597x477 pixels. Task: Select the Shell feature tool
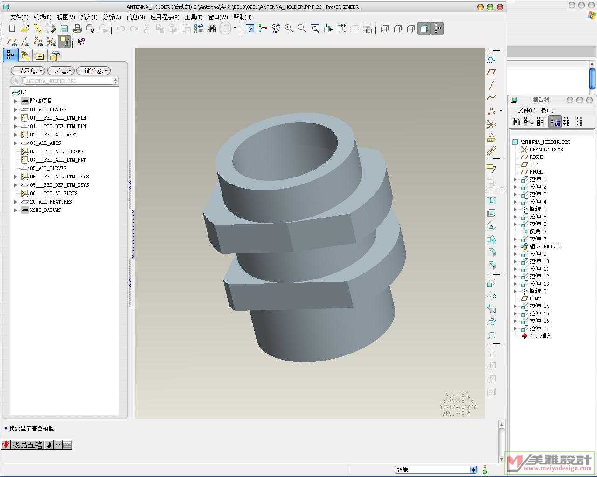pos(491,213)
